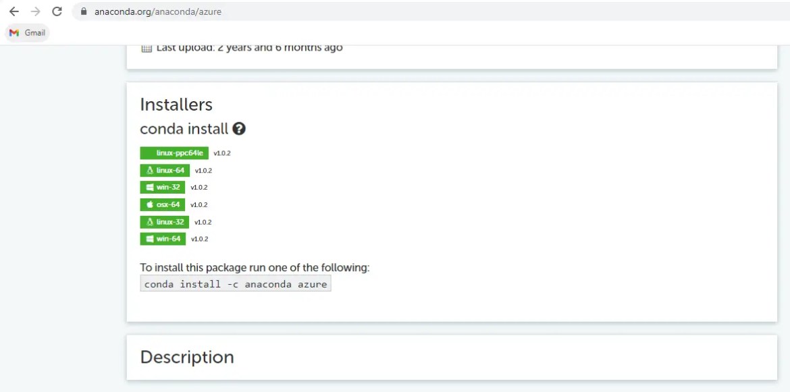Focus the address bar showing anaconda.org/anaconda/azure

[270, 11]
